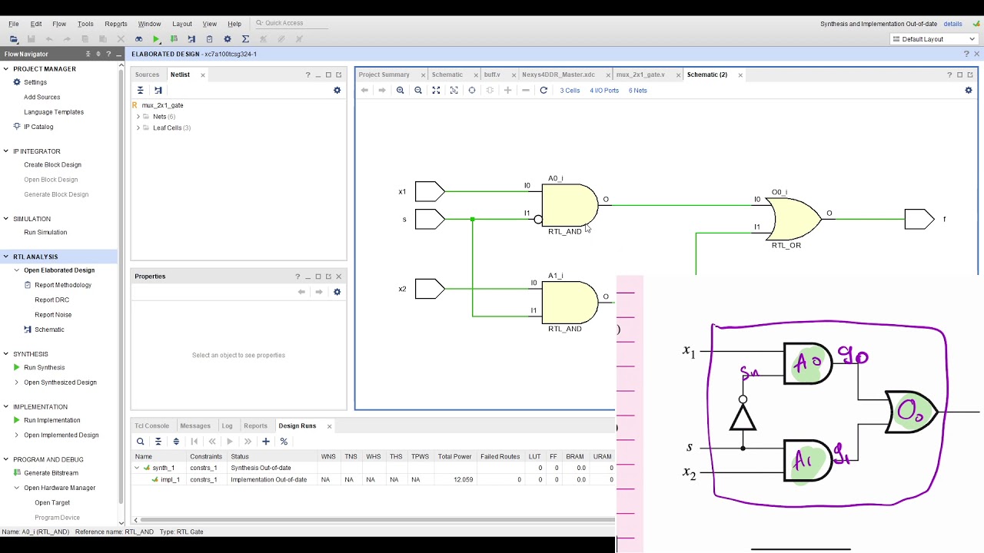Expand the Nets folder in Netlist
The width and height of the screenshot is (984, 553).
click(138, 117)
